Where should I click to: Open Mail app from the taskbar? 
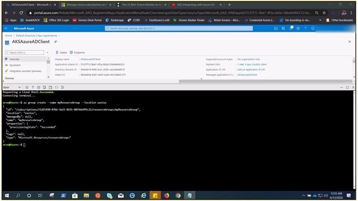[121, 195]
